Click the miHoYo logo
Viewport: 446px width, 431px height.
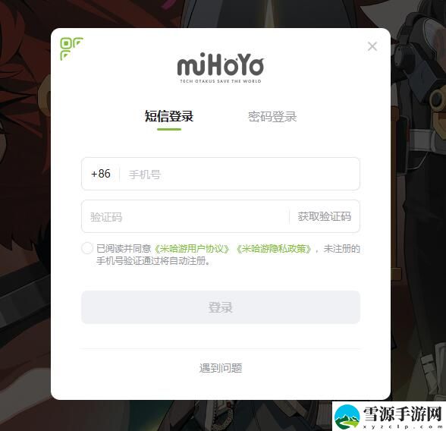(221, 64)
